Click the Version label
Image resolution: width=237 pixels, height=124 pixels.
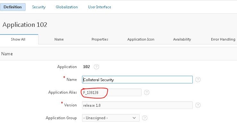tap(70, 105)
